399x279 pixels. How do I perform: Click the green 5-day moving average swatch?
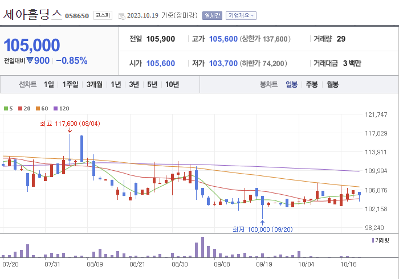tap(6, 109)
